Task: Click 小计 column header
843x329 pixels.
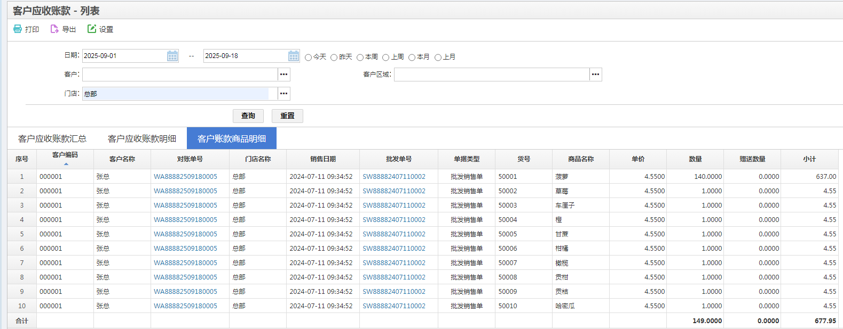Action: [x=809, y=159]
